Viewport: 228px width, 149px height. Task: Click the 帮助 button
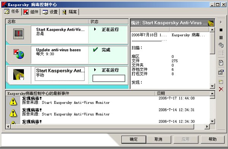click(212, 139)
